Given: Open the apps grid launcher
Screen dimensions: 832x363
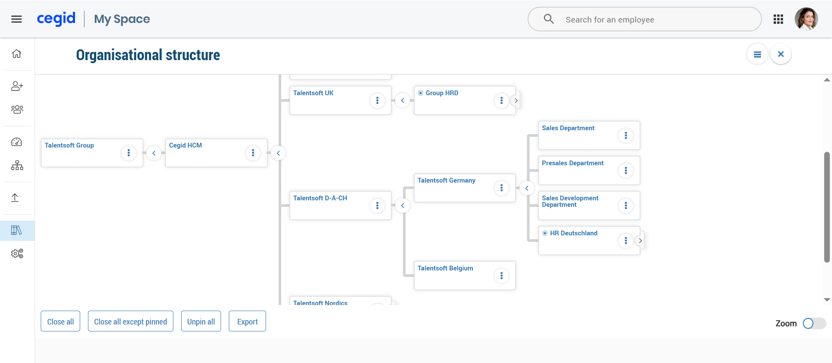Looking at the screenshot, I should pos(778,19).
